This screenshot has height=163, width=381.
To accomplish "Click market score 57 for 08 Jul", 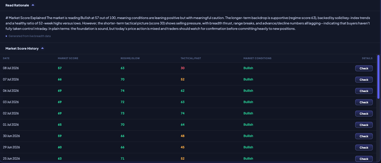I will click(x=60, y=68).
